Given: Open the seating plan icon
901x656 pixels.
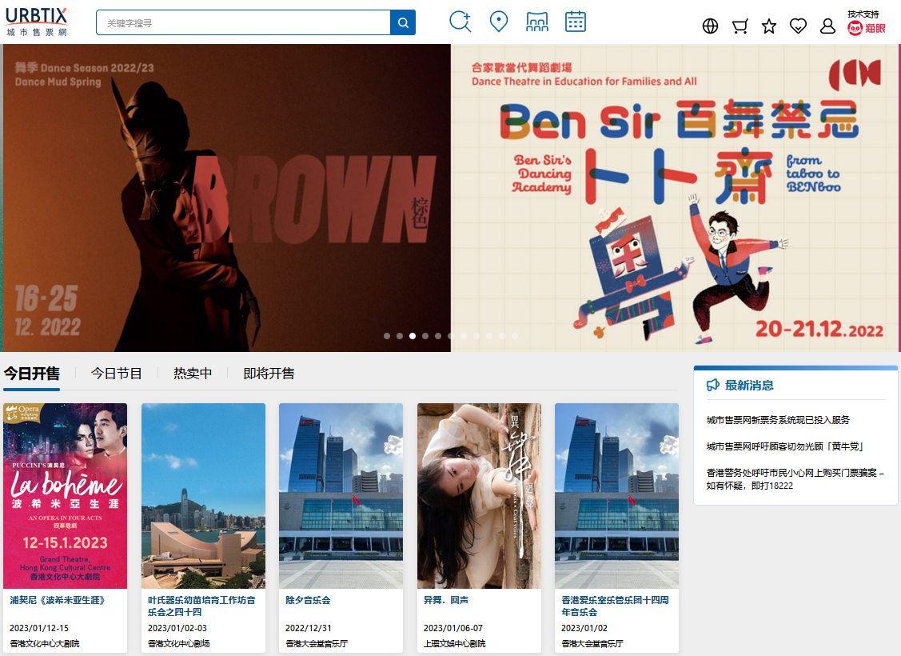Looking at the screenshot, I should tap(537, 22).
